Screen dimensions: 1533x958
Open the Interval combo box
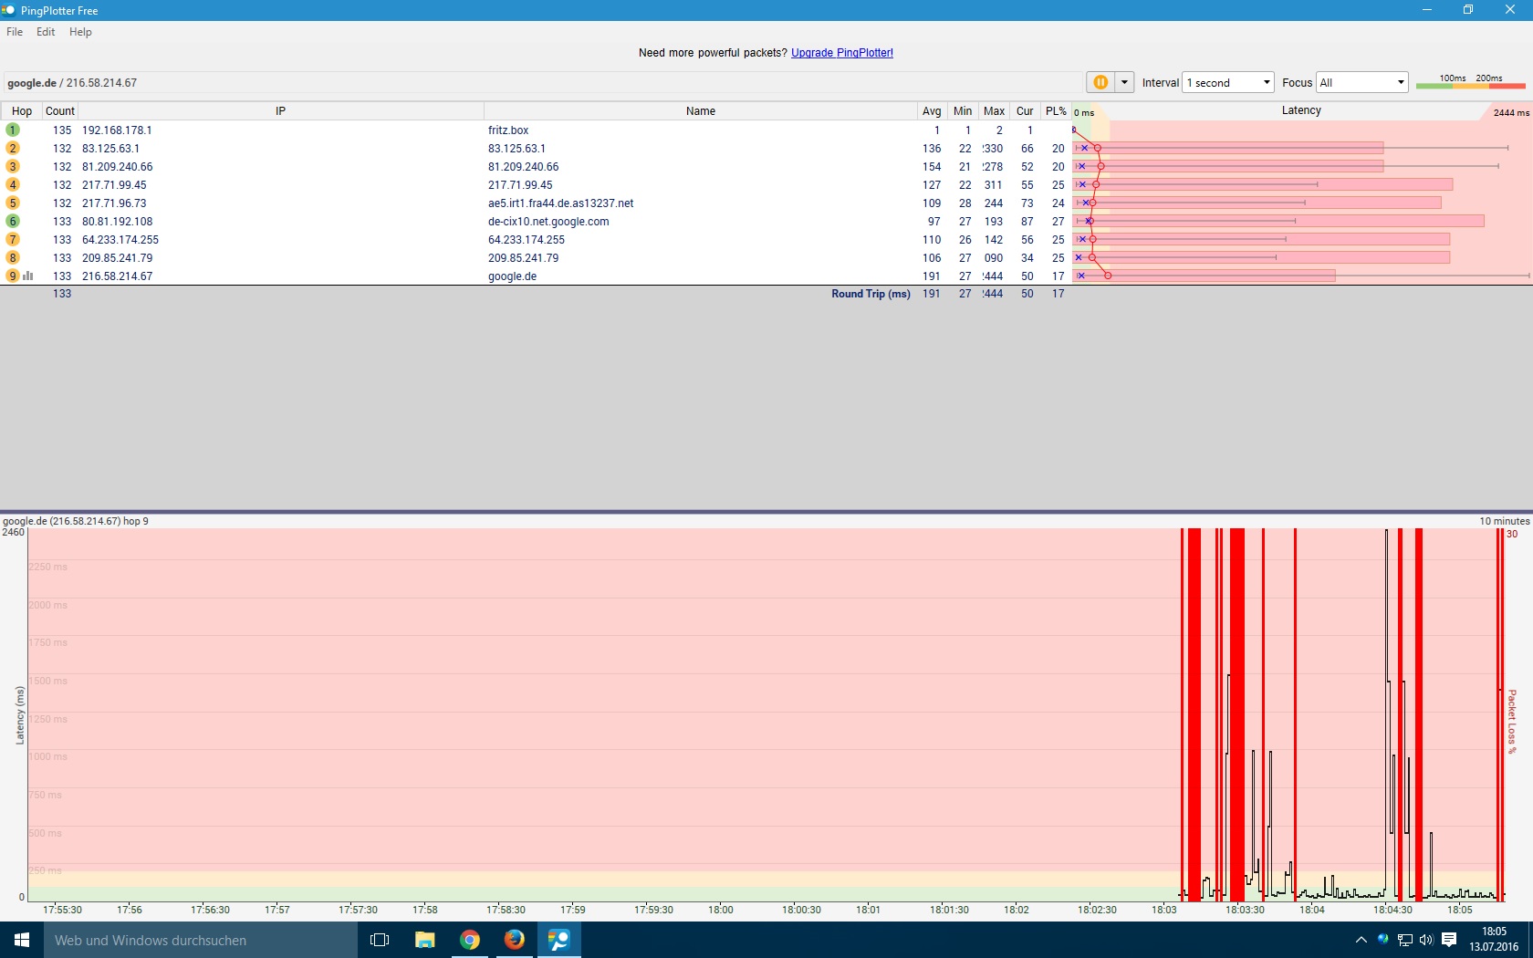(x=1227, y=82)
